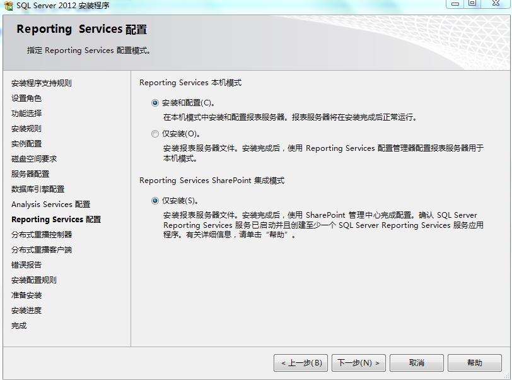Select the 错误报告 step

click(26, 264)
